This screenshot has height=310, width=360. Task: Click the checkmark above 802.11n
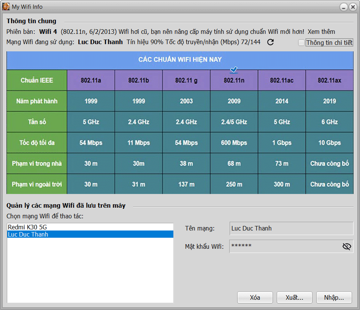click(x=234, y=70)
